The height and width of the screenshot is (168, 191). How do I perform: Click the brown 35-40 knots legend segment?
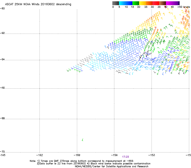(163, 3)
